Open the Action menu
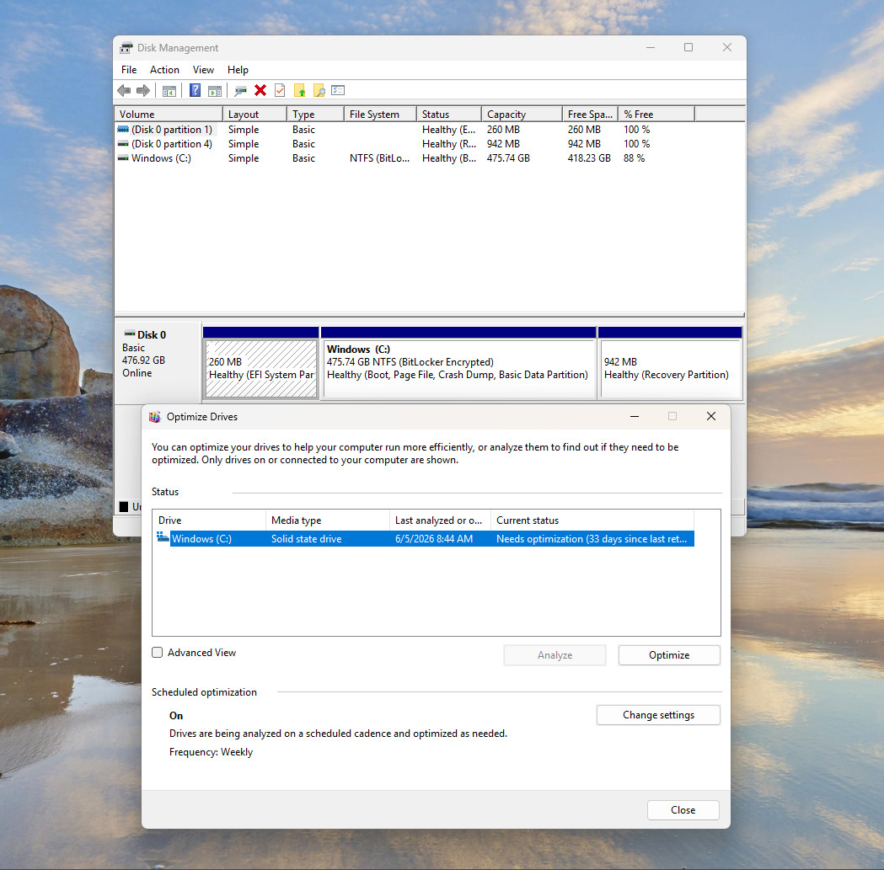The image size is (884, 870). (164, 70)
